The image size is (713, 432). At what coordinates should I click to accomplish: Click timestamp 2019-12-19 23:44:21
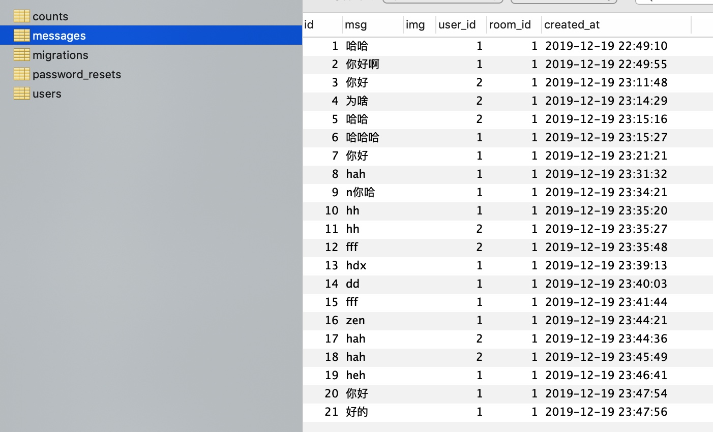point(606,320)
